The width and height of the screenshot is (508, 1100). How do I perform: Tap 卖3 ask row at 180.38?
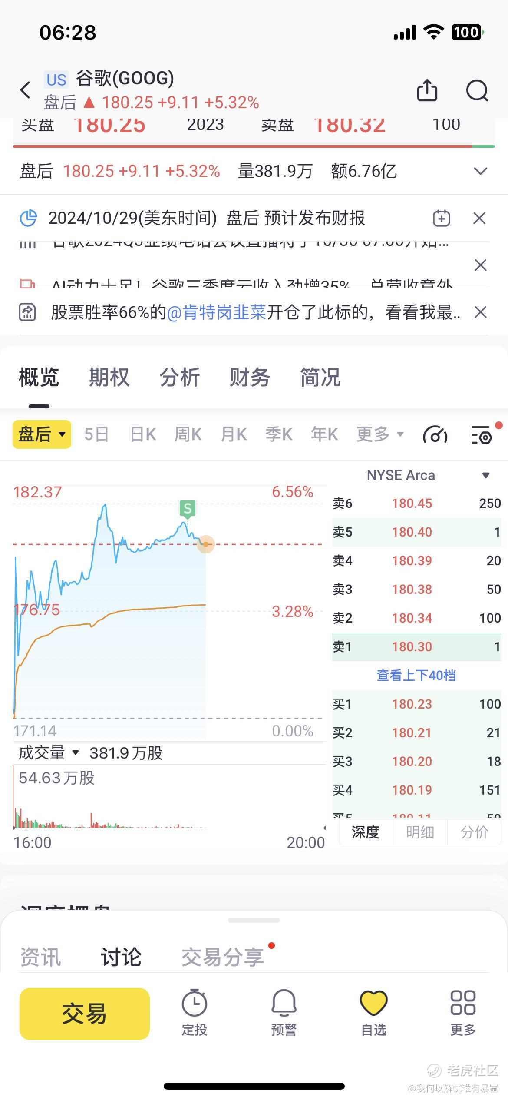[x=417, y=589]
